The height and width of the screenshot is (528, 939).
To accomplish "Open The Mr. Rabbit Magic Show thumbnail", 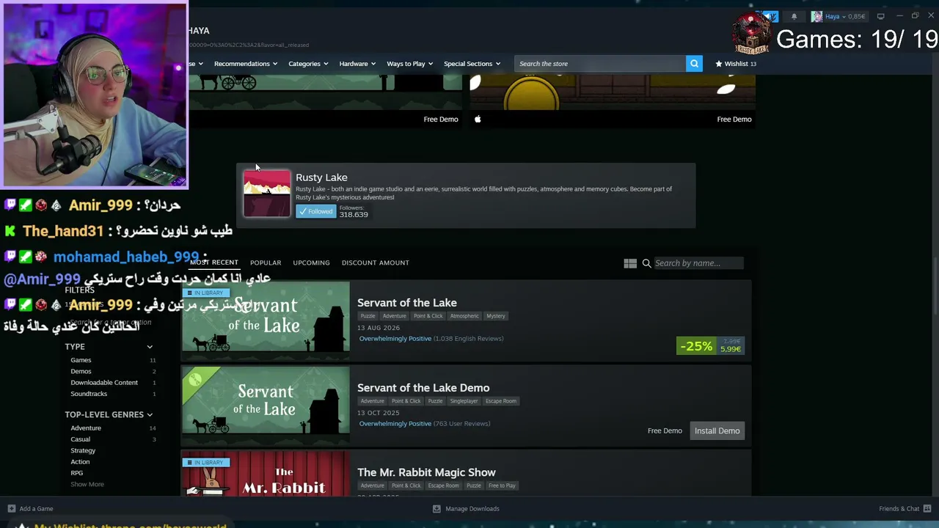I will 266,473.
